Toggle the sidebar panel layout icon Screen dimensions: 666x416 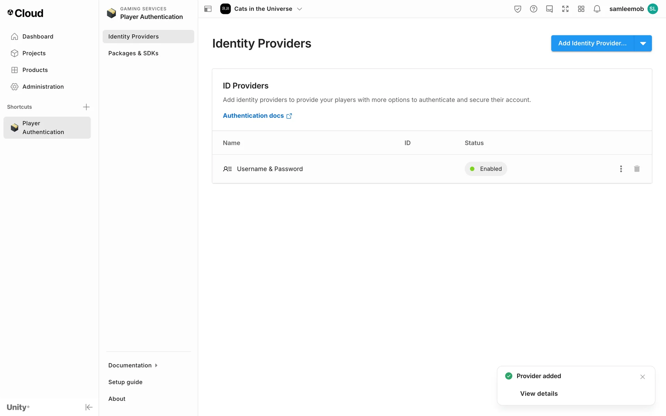[x=208, y=9]
